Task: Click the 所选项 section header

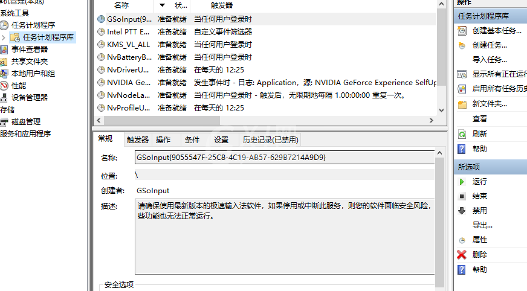Action: pos(490,167)
